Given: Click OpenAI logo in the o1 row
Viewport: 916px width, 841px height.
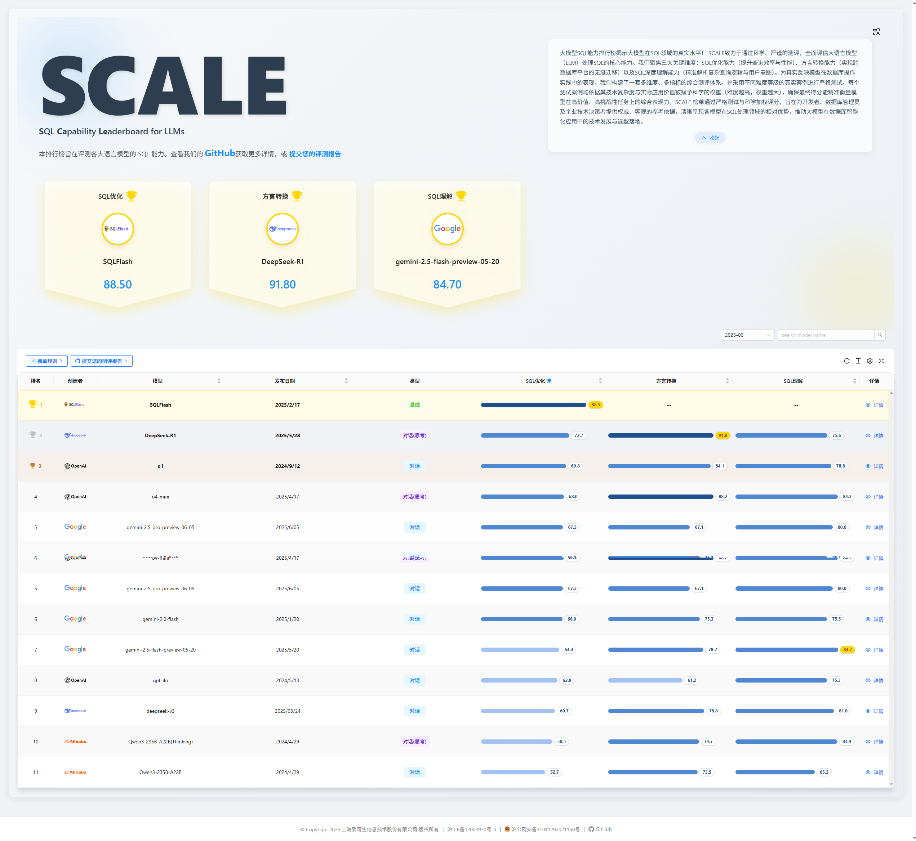Looking at the screenshot, I should coord(75,466).
